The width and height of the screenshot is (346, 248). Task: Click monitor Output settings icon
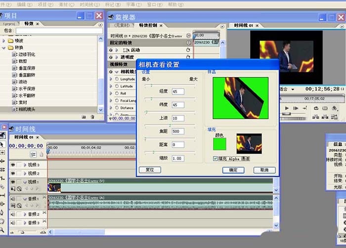pos(335,108)
